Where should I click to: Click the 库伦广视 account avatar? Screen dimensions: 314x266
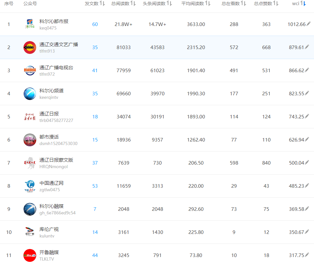coord(30,232)
